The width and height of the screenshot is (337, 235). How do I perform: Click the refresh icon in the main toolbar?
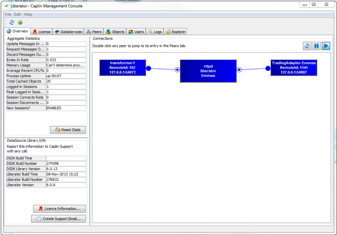[x=12, y=22]
